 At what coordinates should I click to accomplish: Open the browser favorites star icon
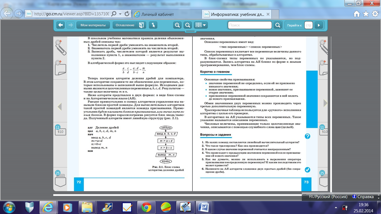click(x=366, y=14)
